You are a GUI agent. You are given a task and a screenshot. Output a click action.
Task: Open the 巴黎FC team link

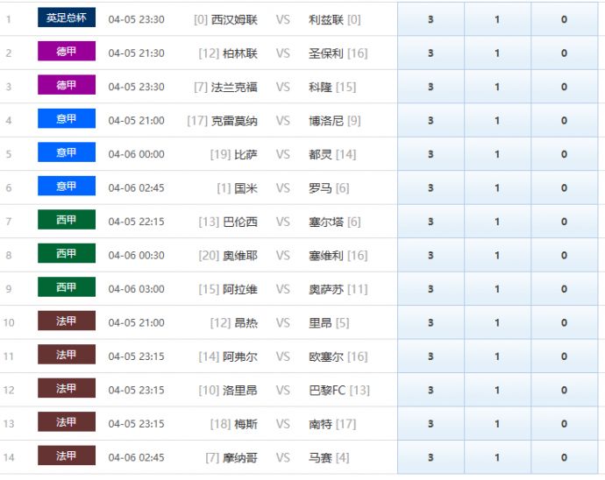(328, 391)
